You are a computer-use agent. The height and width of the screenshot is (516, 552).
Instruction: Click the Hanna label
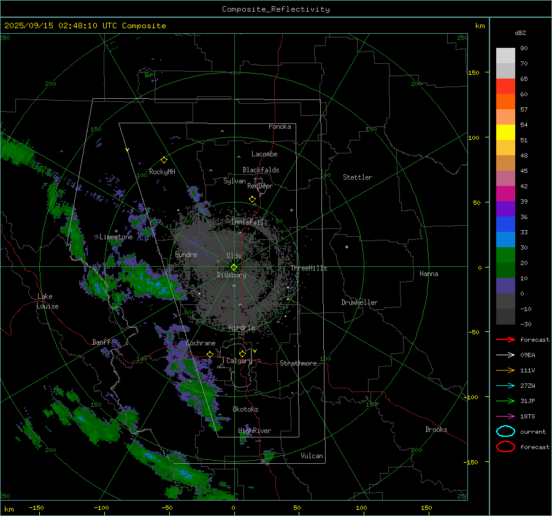tap(429, 274)
